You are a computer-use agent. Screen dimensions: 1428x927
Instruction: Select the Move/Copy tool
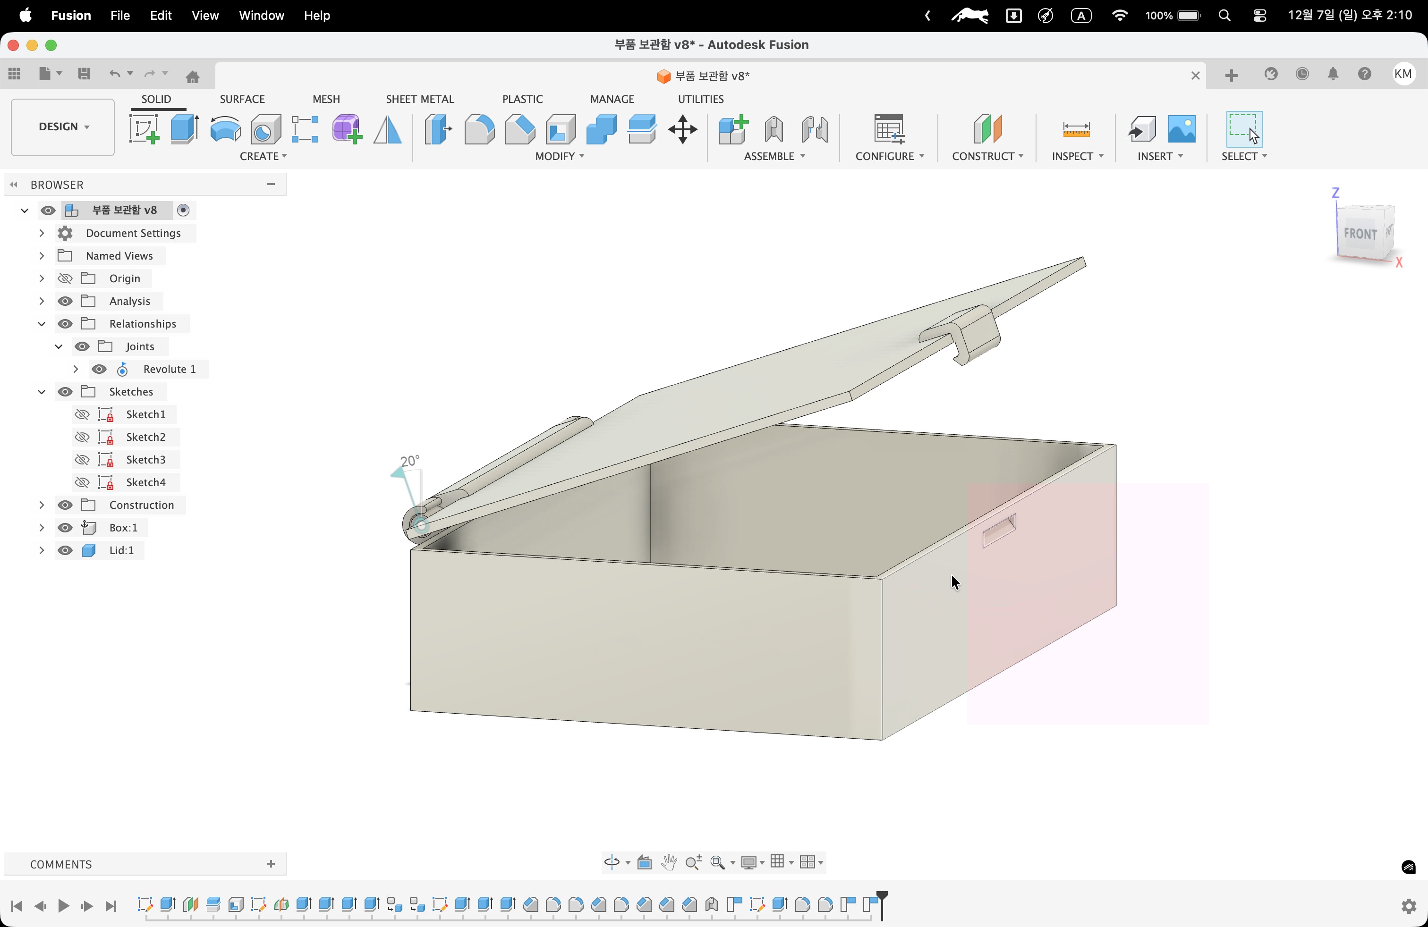tap(683, 129)
